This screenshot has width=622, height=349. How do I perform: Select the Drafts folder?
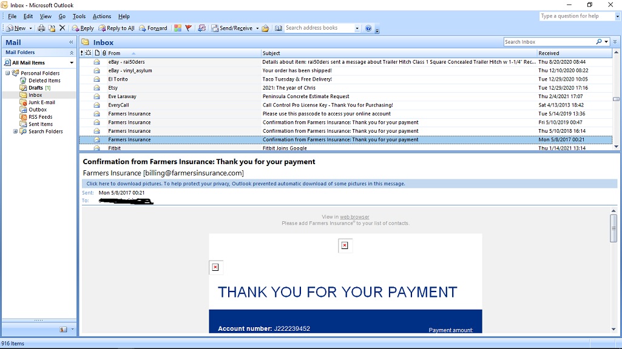(36, 87)
